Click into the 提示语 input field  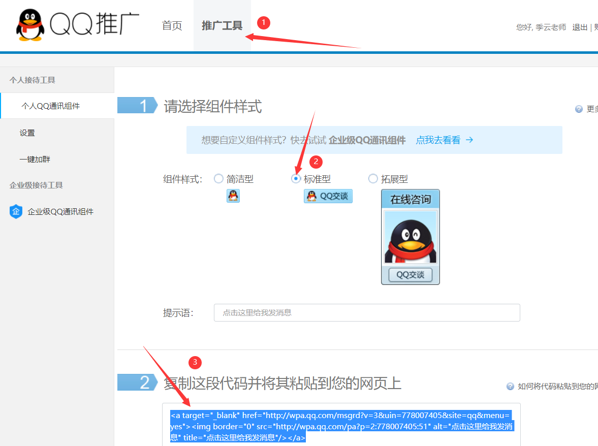pyautogui.click(x=367, y=312)
